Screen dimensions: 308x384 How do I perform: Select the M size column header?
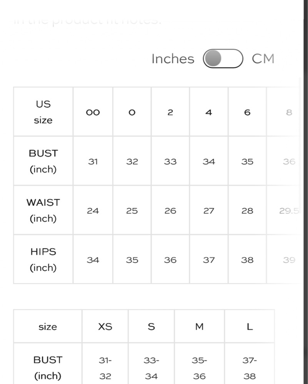click(x=199, y=326)
